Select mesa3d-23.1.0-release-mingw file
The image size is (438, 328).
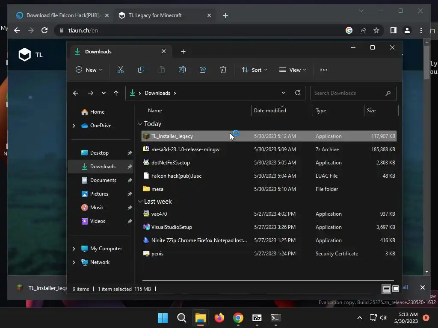(269, 149)
